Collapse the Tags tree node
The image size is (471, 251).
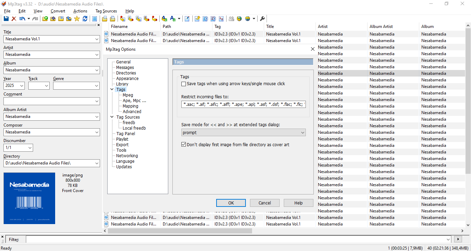pos(112,90)
